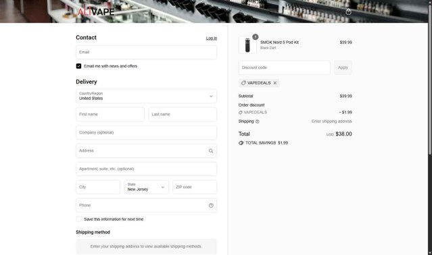Click the SMOK Nord 5 Pod Kit name
This screenshot has width=432, height=255.
(x=279, y=42)
